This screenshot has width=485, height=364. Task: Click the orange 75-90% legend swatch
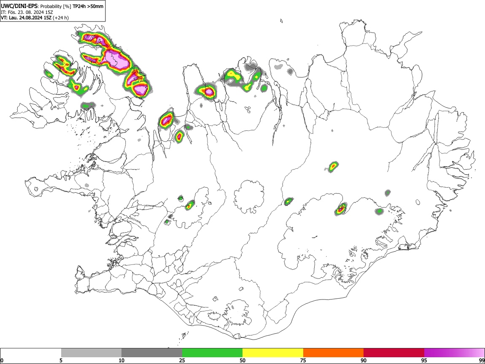333,353
